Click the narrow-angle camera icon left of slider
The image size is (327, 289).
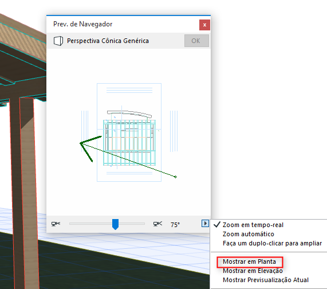56,224
